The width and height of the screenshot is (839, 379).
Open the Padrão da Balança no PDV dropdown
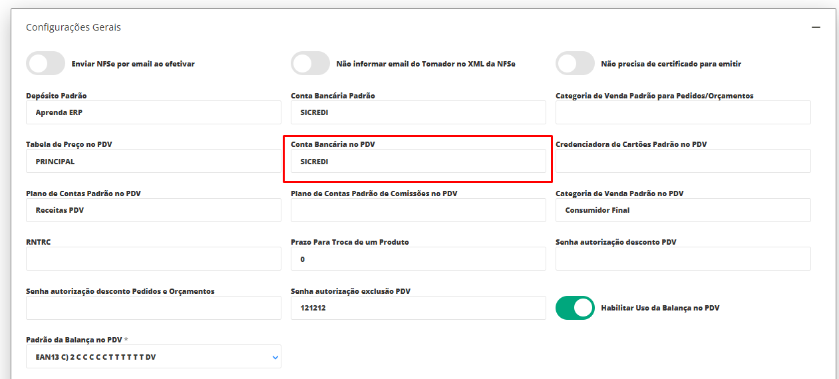click(153, 357)
